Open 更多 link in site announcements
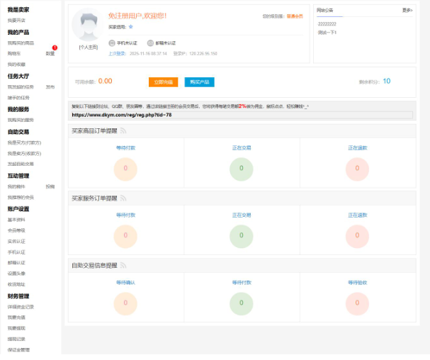430x360 pixels. click(407, 11)
